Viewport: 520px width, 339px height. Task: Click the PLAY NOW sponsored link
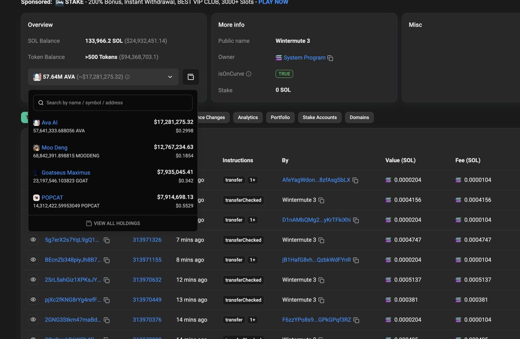(273, 2)
